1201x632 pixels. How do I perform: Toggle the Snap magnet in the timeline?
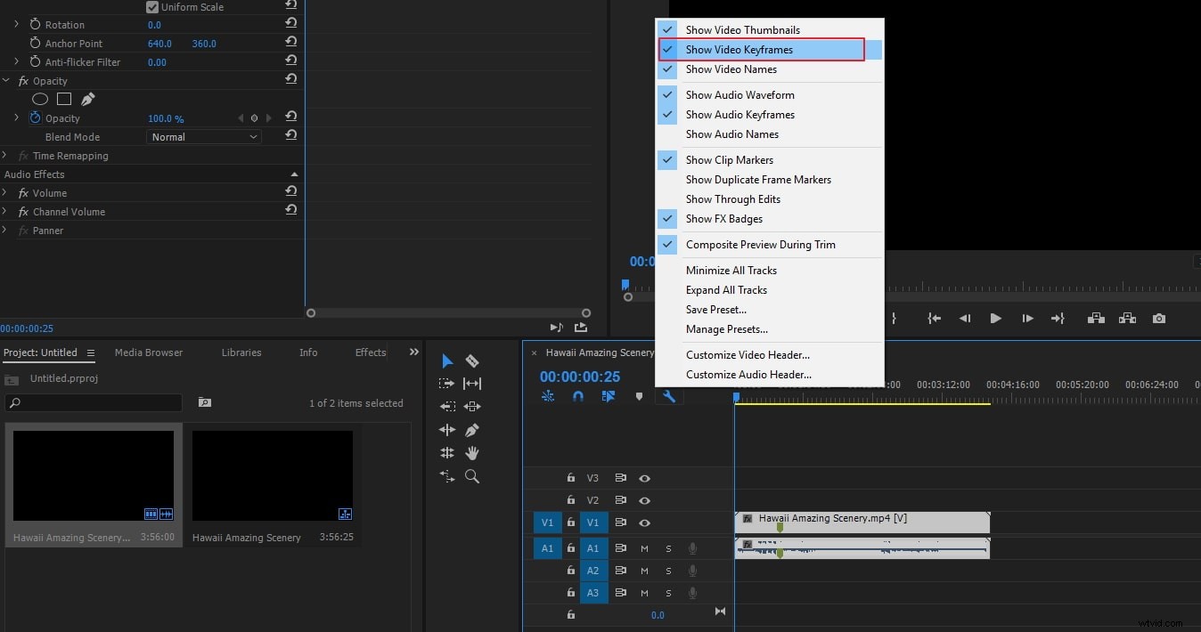578,396
